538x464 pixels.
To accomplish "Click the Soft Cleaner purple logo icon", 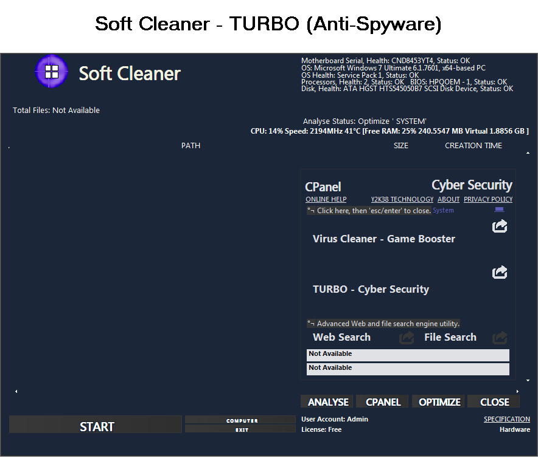I will 52,71.
